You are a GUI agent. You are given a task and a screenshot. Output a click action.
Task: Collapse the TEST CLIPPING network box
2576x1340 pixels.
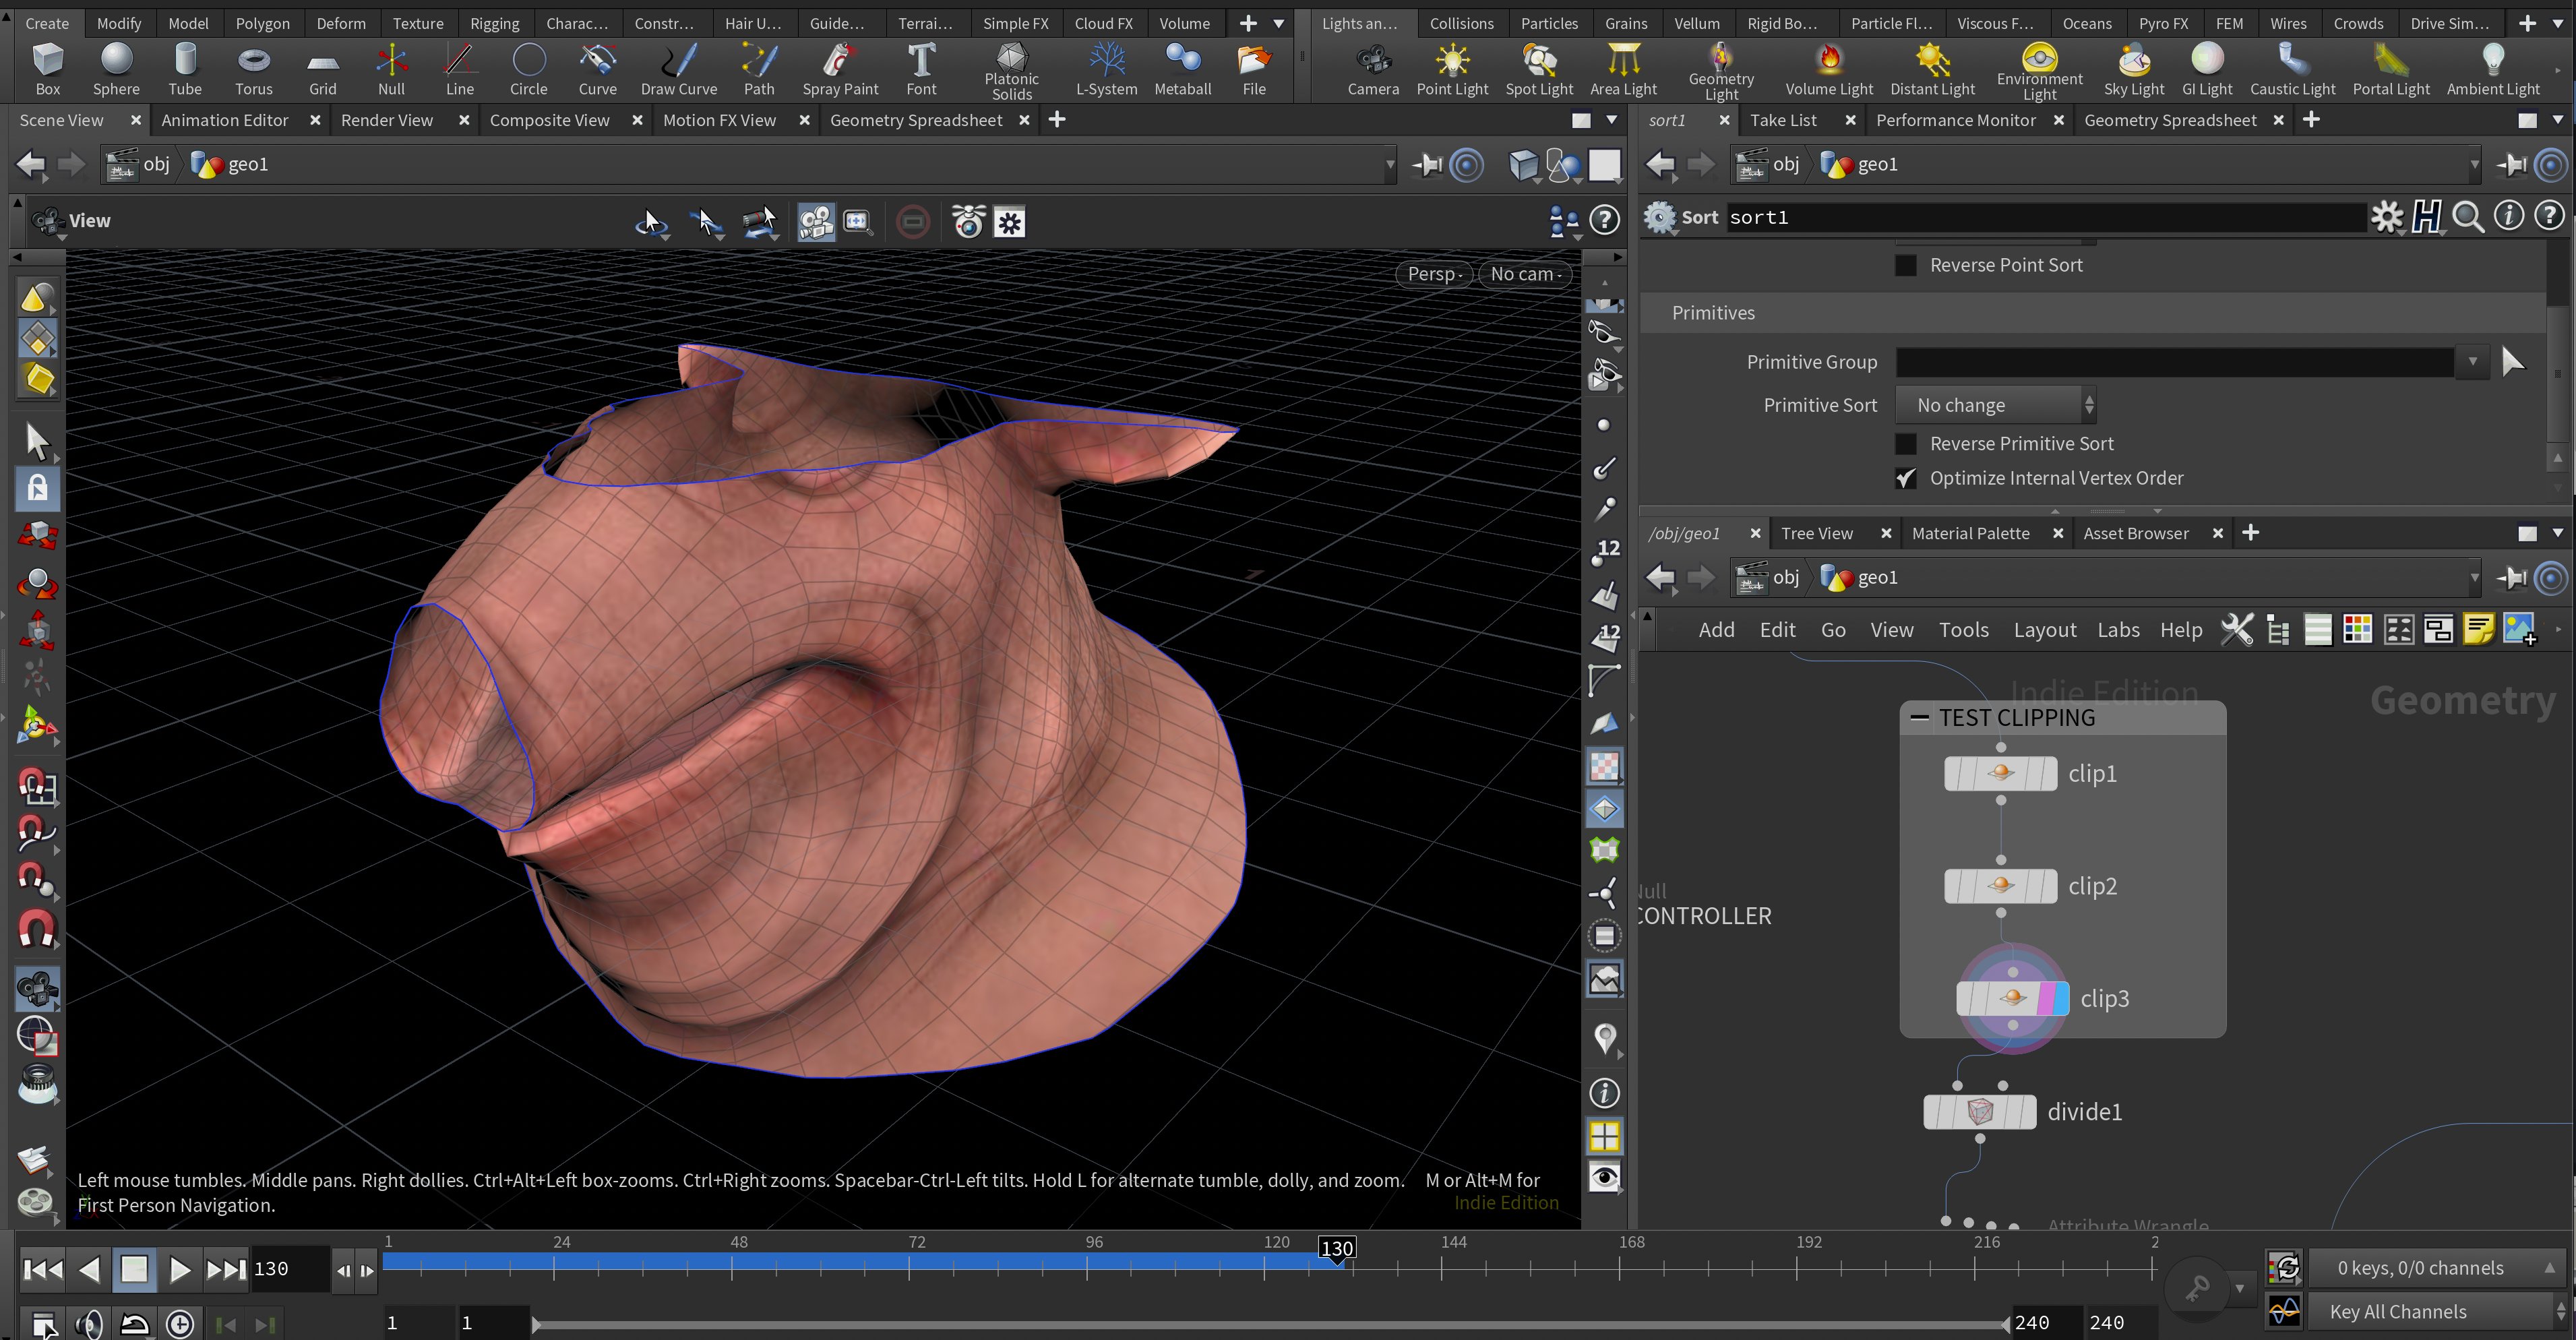tap(1919, 717)
